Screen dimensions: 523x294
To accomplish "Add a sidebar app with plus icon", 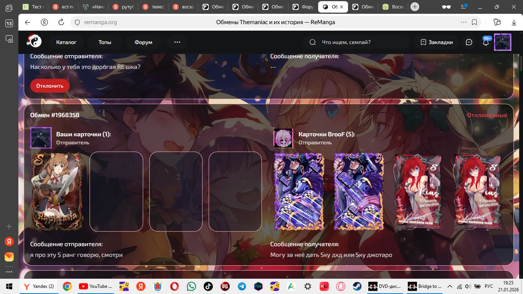I will click(x=9, y=226).
